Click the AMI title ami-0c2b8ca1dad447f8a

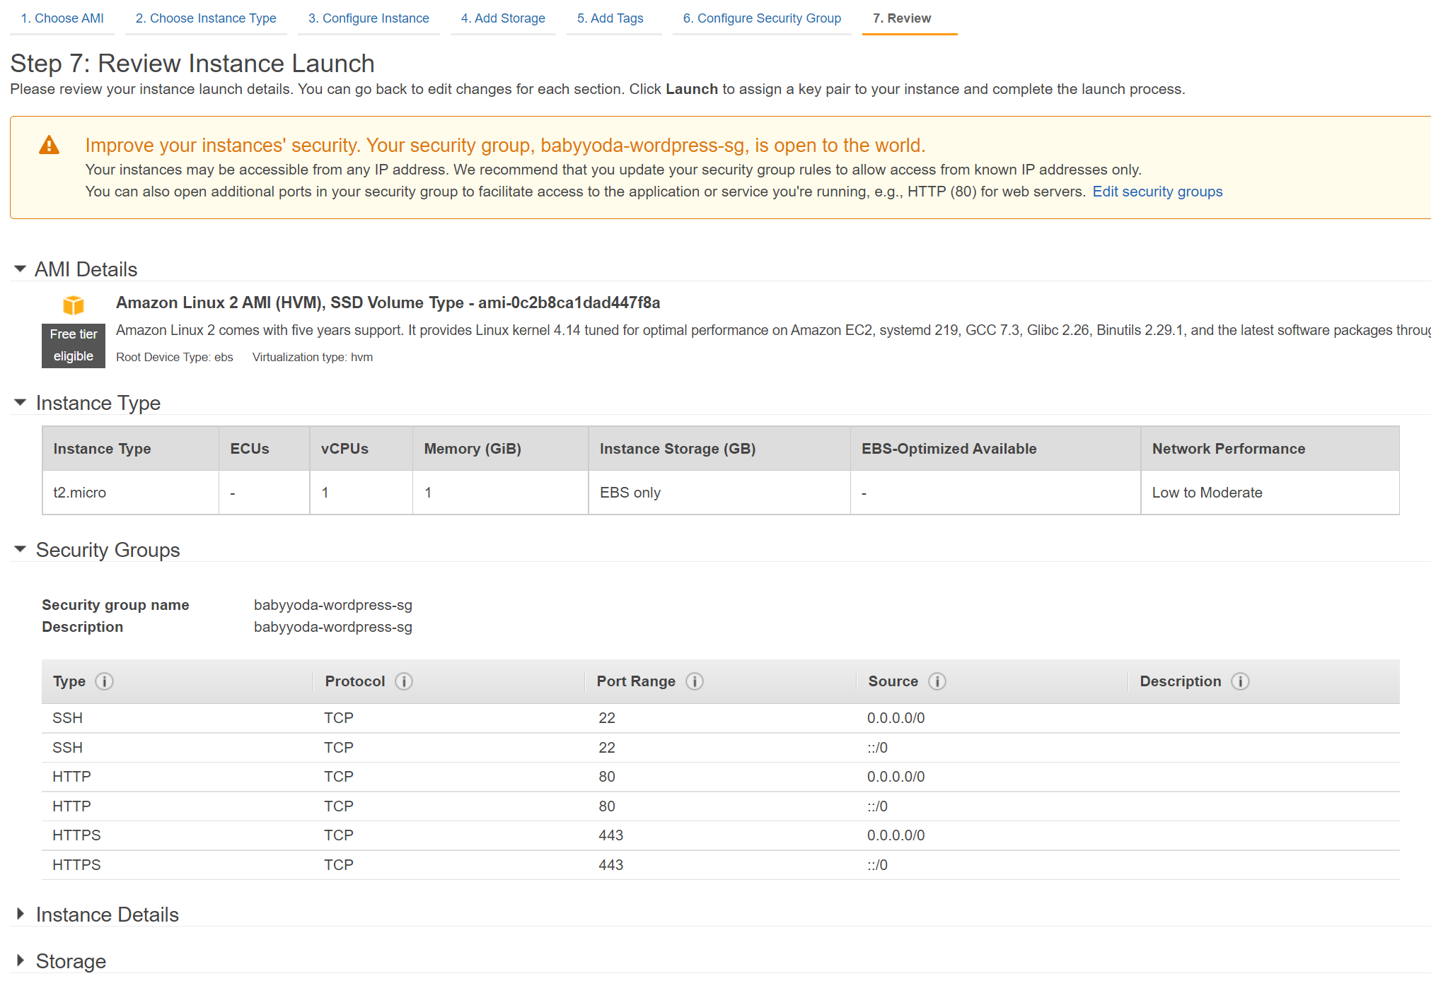tap(388, 302)
